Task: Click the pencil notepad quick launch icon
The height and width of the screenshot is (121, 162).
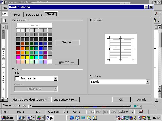Action: [95, 118]
